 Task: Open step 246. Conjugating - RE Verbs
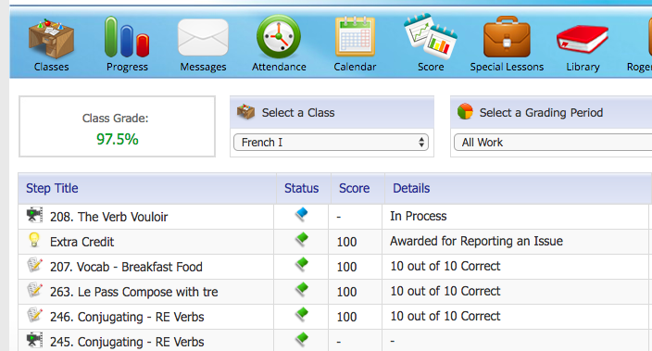(127, 317)
